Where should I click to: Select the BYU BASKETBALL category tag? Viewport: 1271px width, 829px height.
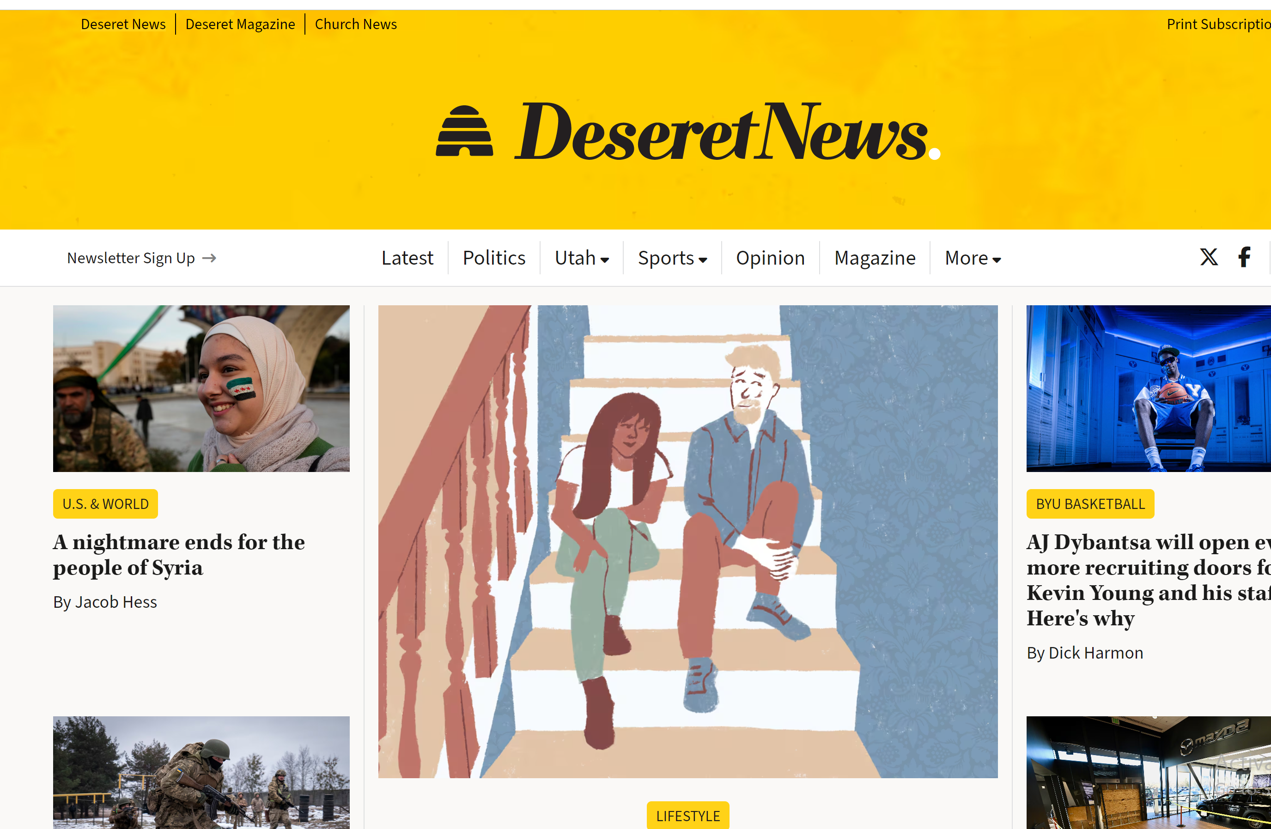(x=1090, y=503)
